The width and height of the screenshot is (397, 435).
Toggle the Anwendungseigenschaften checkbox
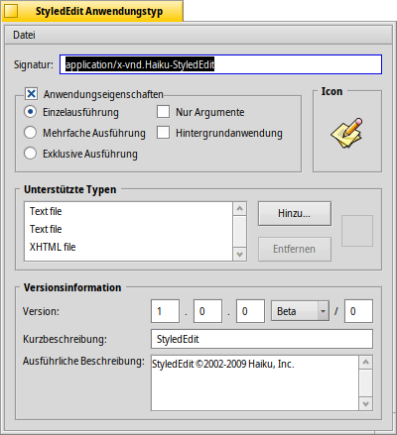coord(32,94)
